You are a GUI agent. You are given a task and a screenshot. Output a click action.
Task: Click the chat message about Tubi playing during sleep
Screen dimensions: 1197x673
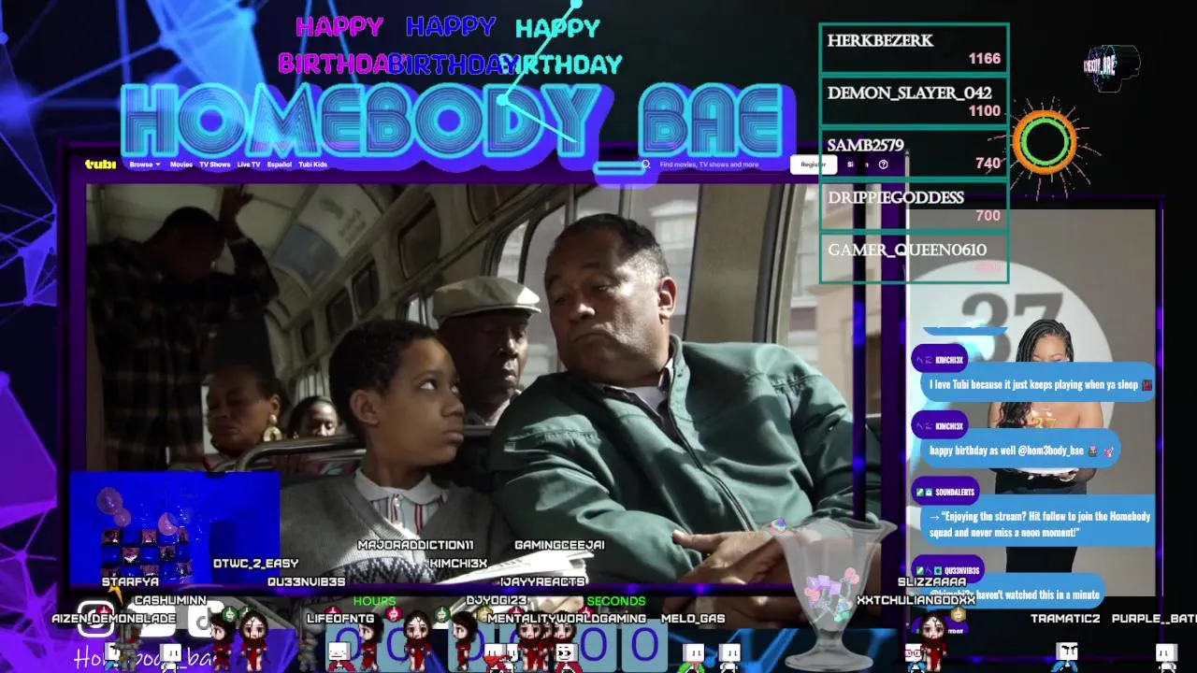tap(1040, 384)
